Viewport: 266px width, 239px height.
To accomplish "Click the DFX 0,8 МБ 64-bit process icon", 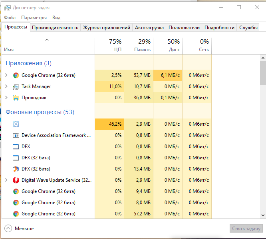I will pos(16,147).
